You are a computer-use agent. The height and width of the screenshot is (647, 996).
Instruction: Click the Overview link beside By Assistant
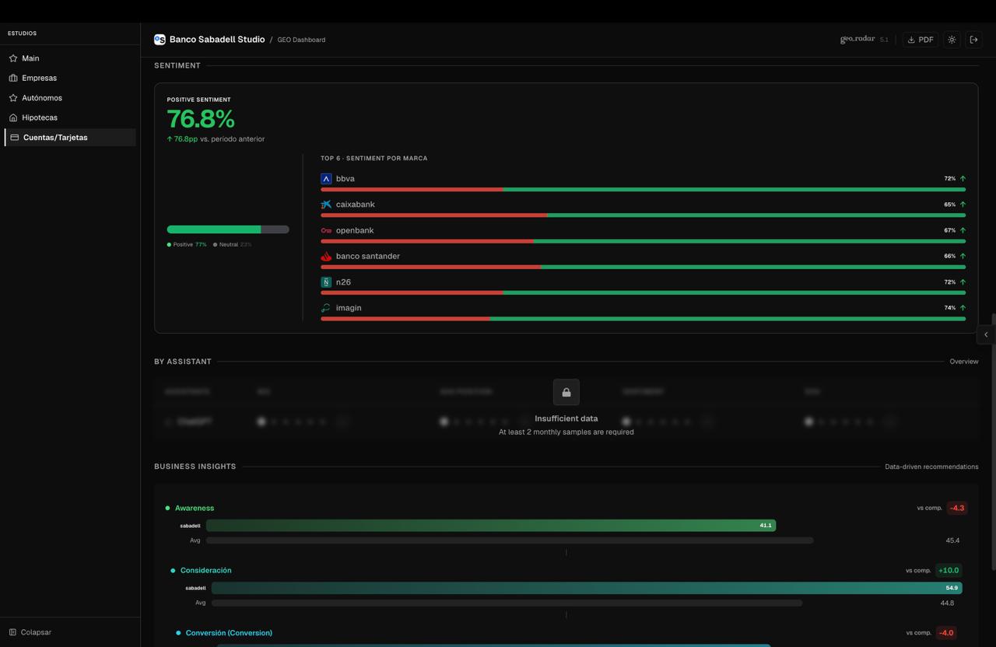coord(963,362)
